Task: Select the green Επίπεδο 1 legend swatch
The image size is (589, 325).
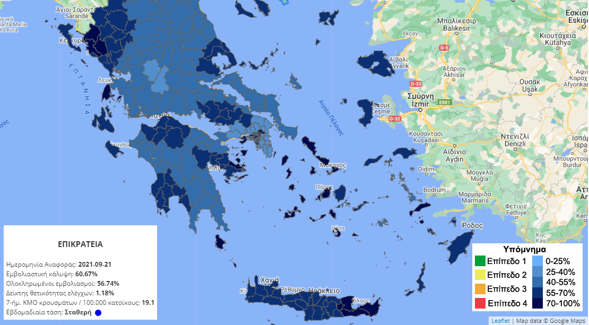Action: point(480,261)
